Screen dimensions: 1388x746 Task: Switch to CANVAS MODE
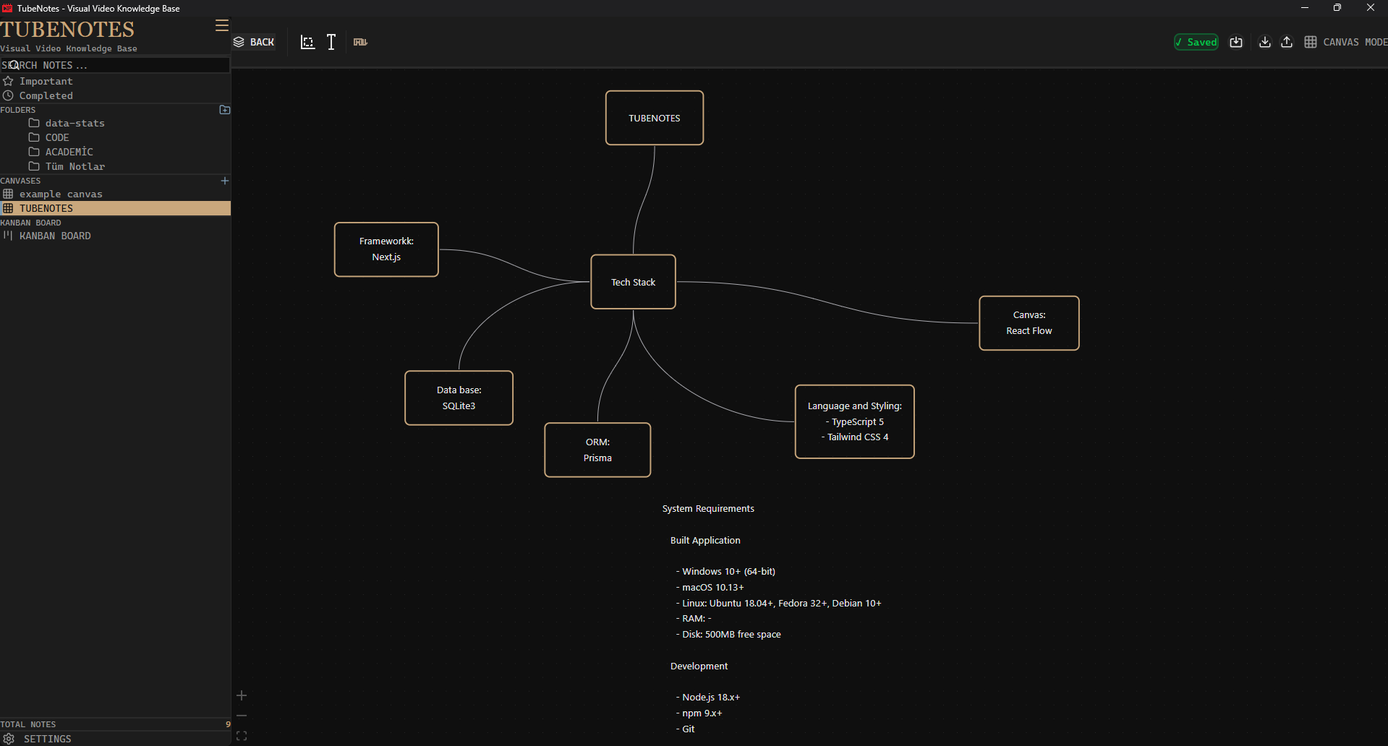[x=1350, y=42]
